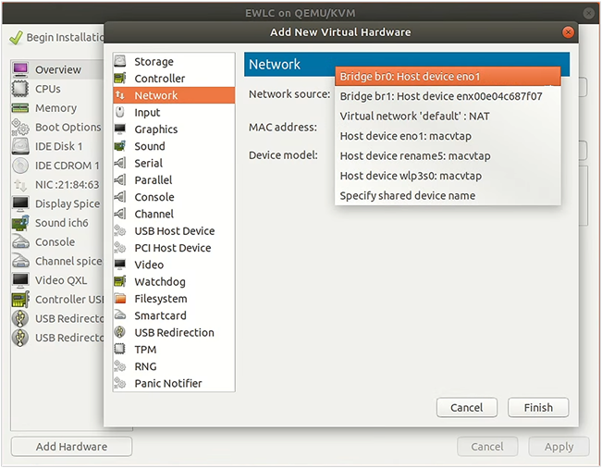Select the lower USB Redirector entry
Viewport: 602px width, 468px height.
pos(56,338)
